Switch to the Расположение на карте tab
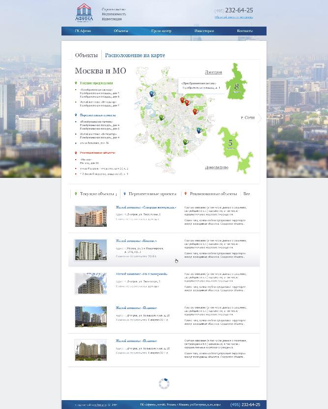The height and width of the screenshot is (409, 328). click(135, 55)
